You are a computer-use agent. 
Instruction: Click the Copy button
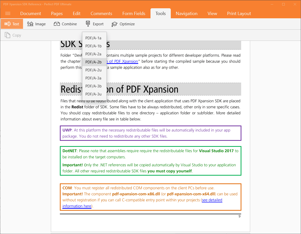click(x=13, y=35)
